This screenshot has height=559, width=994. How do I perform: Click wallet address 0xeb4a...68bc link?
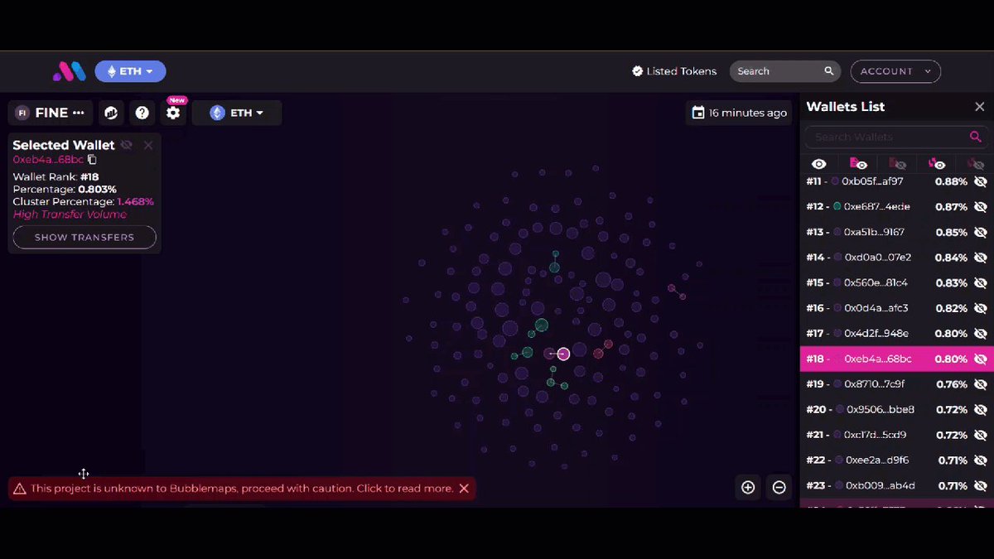[48, 160]
